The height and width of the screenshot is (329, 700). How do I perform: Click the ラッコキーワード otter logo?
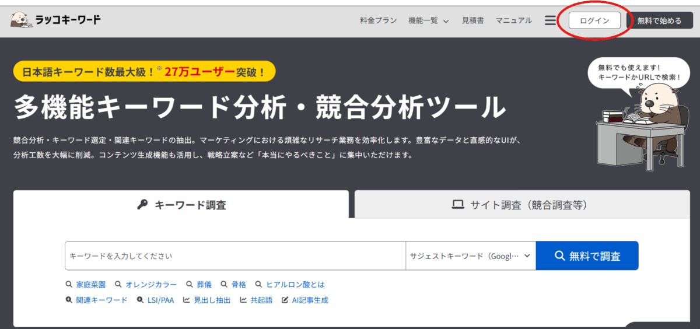point(55,20)
